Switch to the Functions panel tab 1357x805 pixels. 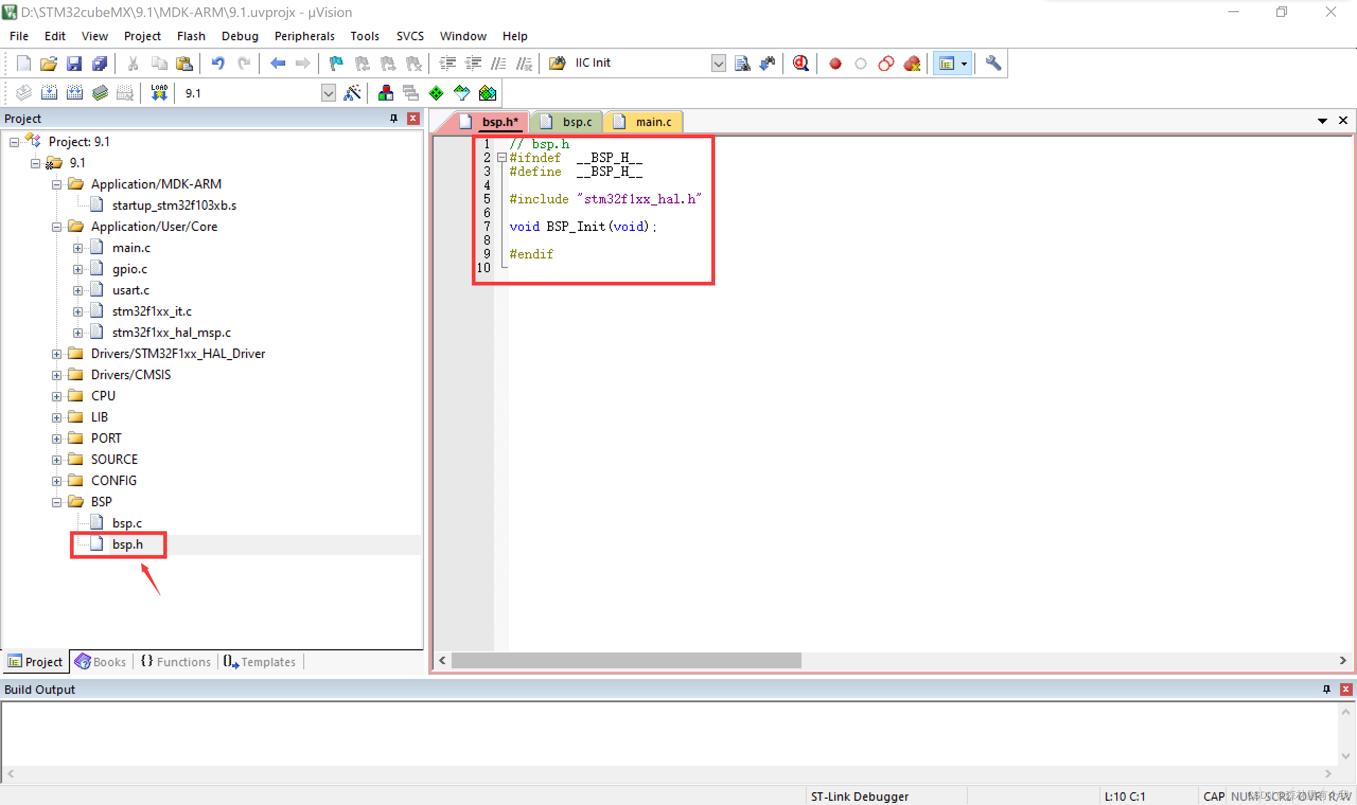point(176,662)
